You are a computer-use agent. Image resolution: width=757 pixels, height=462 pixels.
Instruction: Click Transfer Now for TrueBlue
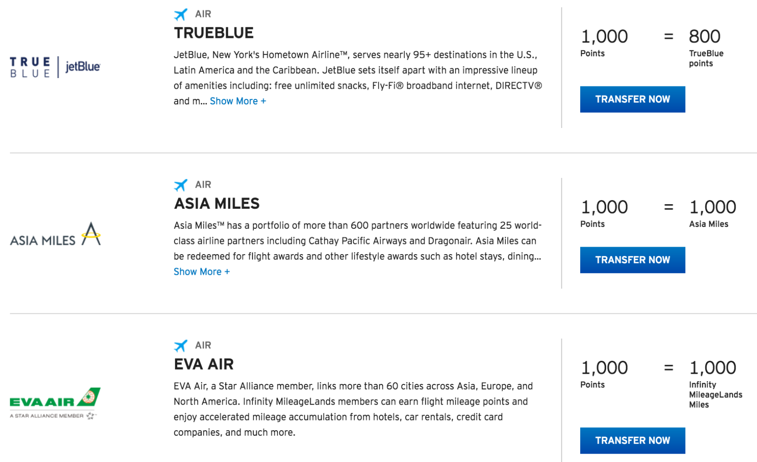(632, 99)
